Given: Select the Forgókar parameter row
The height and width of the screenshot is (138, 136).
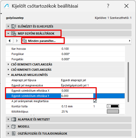Looking at the screenshot, I should click(x=65, y=54).
